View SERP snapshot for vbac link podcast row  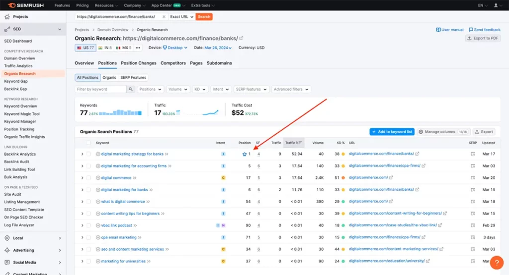pos(473,225)
